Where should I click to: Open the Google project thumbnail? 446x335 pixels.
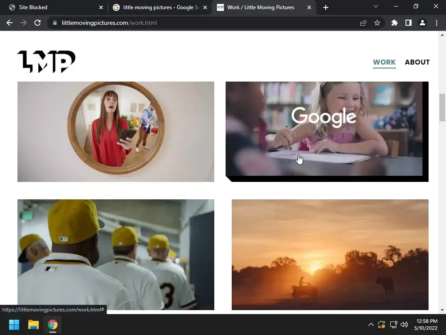pos(327,132)
